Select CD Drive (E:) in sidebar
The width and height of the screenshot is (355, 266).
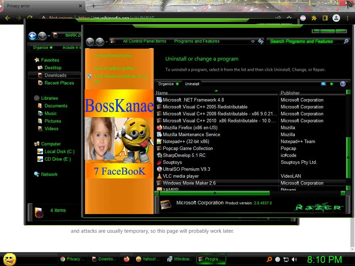(58, 159)
